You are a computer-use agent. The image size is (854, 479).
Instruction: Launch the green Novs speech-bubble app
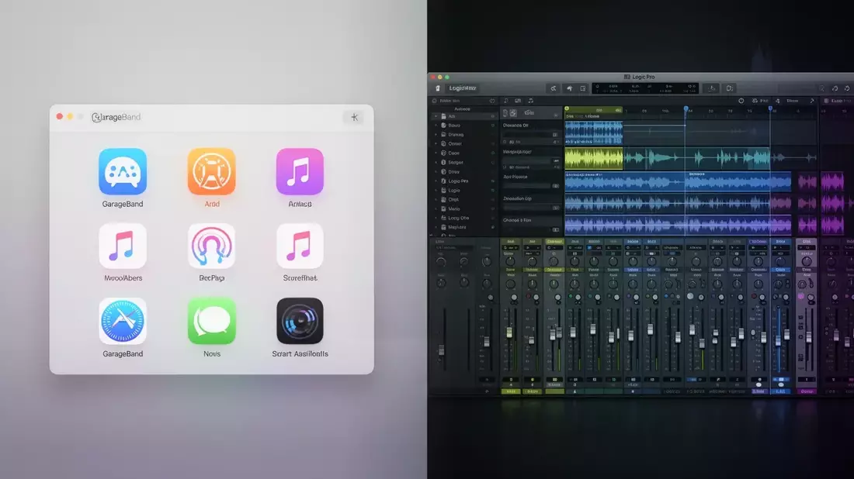(x=211, y=321)
